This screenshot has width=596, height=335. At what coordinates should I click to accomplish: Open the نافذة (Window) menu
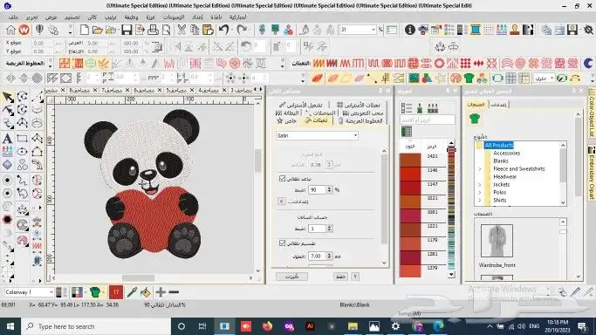(x=216, y=17)
